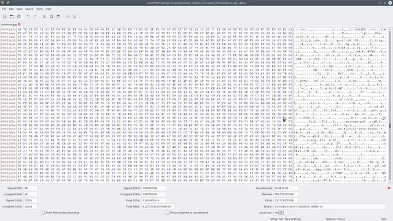
Task: Click the Selection: None status text
Action: [335, 219]
